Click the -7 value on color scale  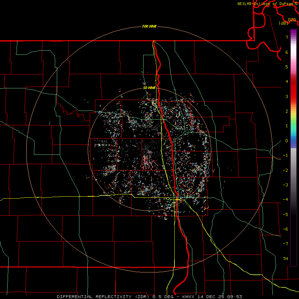pos(285,244)
